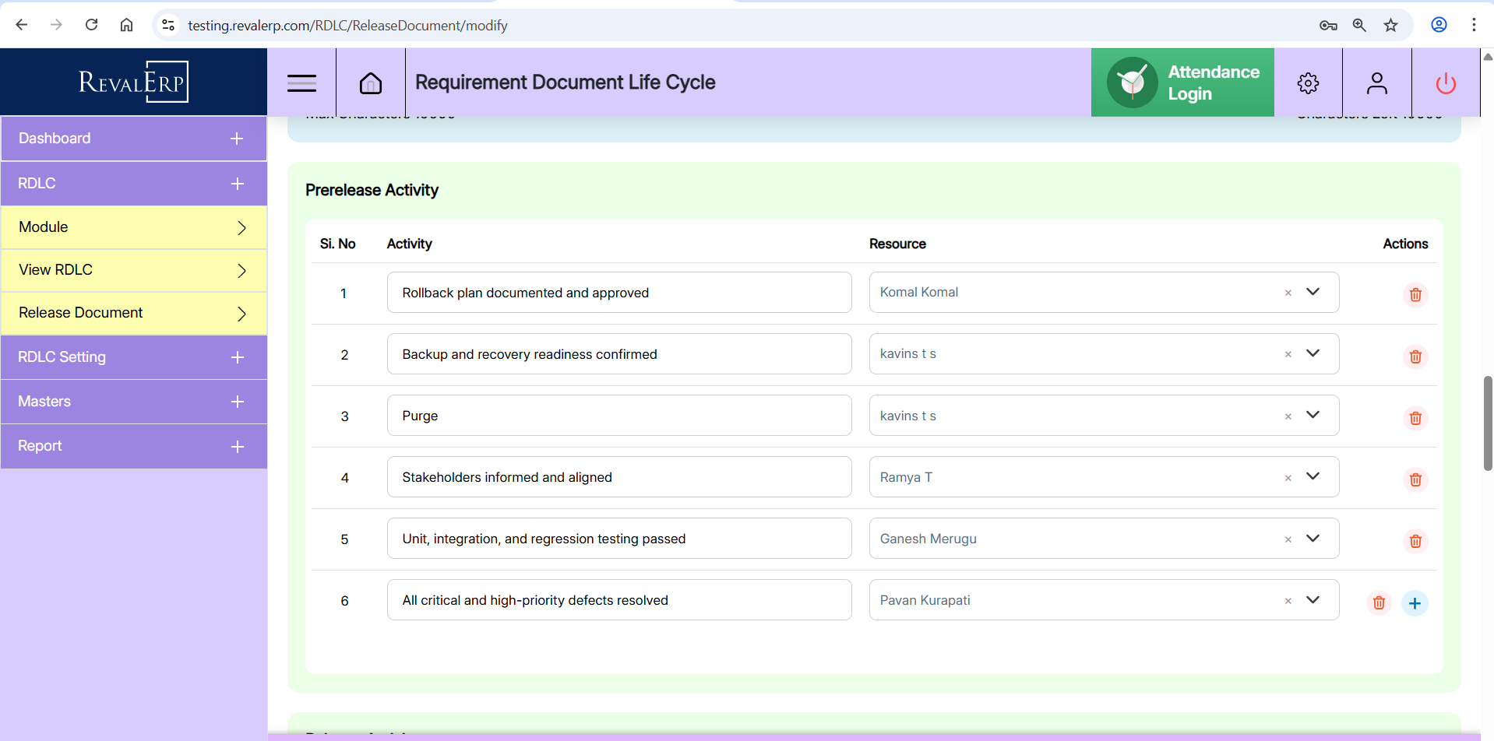This screenshot has height=741, width=1494.
Task: Click the Attendance Login button
Action: point(1182,83)
